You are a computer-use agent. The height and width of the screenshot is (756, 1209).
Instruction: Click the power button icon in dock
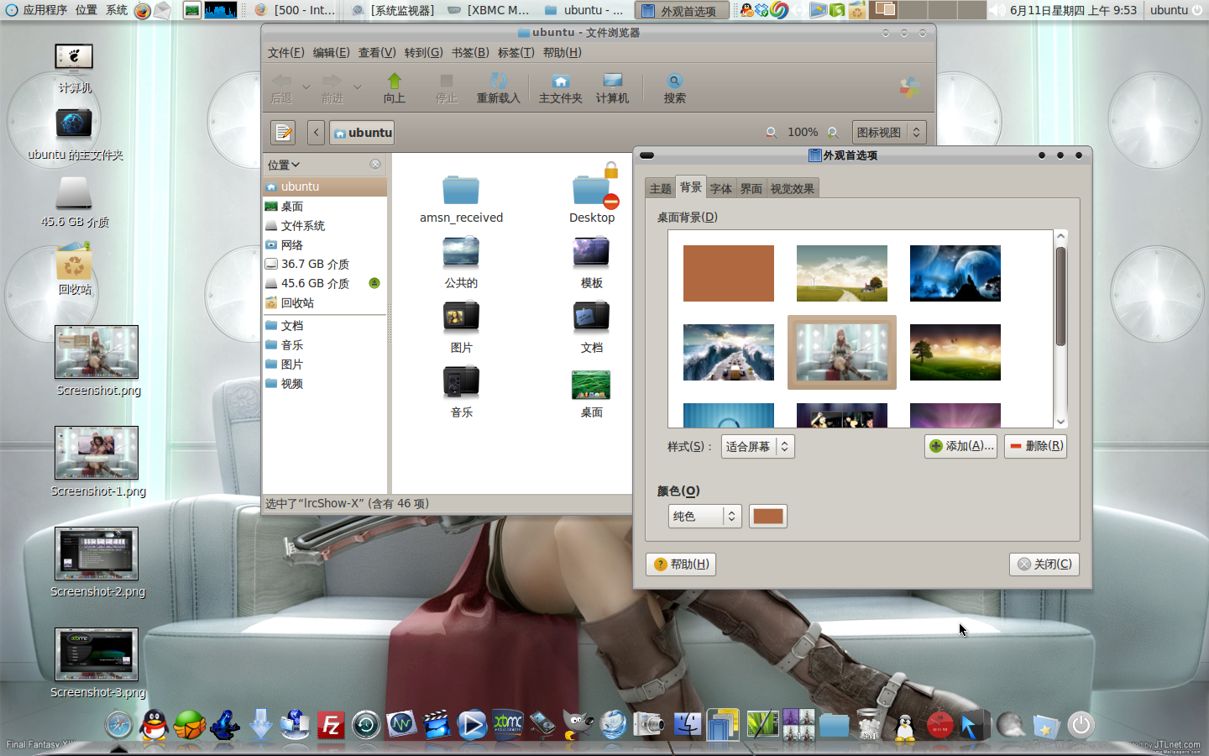pyautogui.click(x=1081, y=725)
